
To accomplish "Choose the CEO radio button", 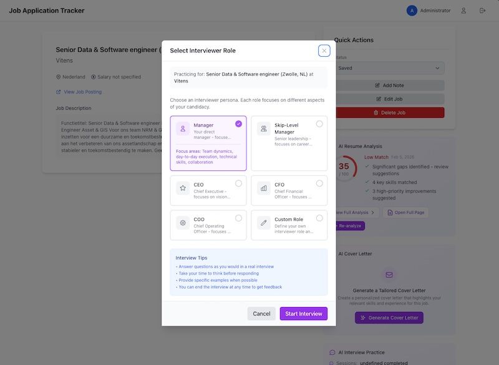I will pyautogui.click(x=238, y=183).
